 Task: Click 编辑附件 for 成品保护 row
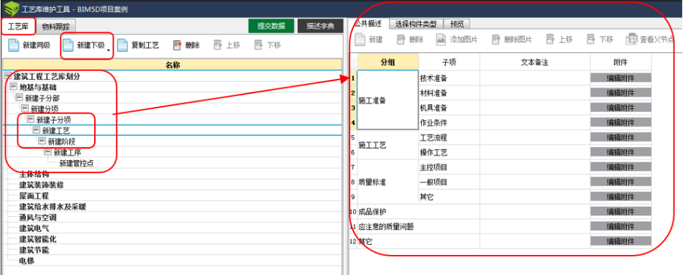pyautogui.click(x=620, y=212)
